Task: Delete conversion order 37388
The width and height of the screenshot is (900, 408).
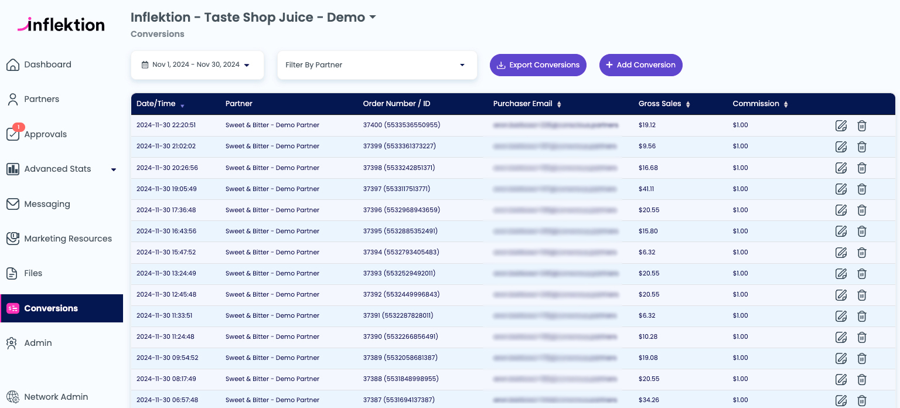Action: pyautogui.click(x=862, y=379)
